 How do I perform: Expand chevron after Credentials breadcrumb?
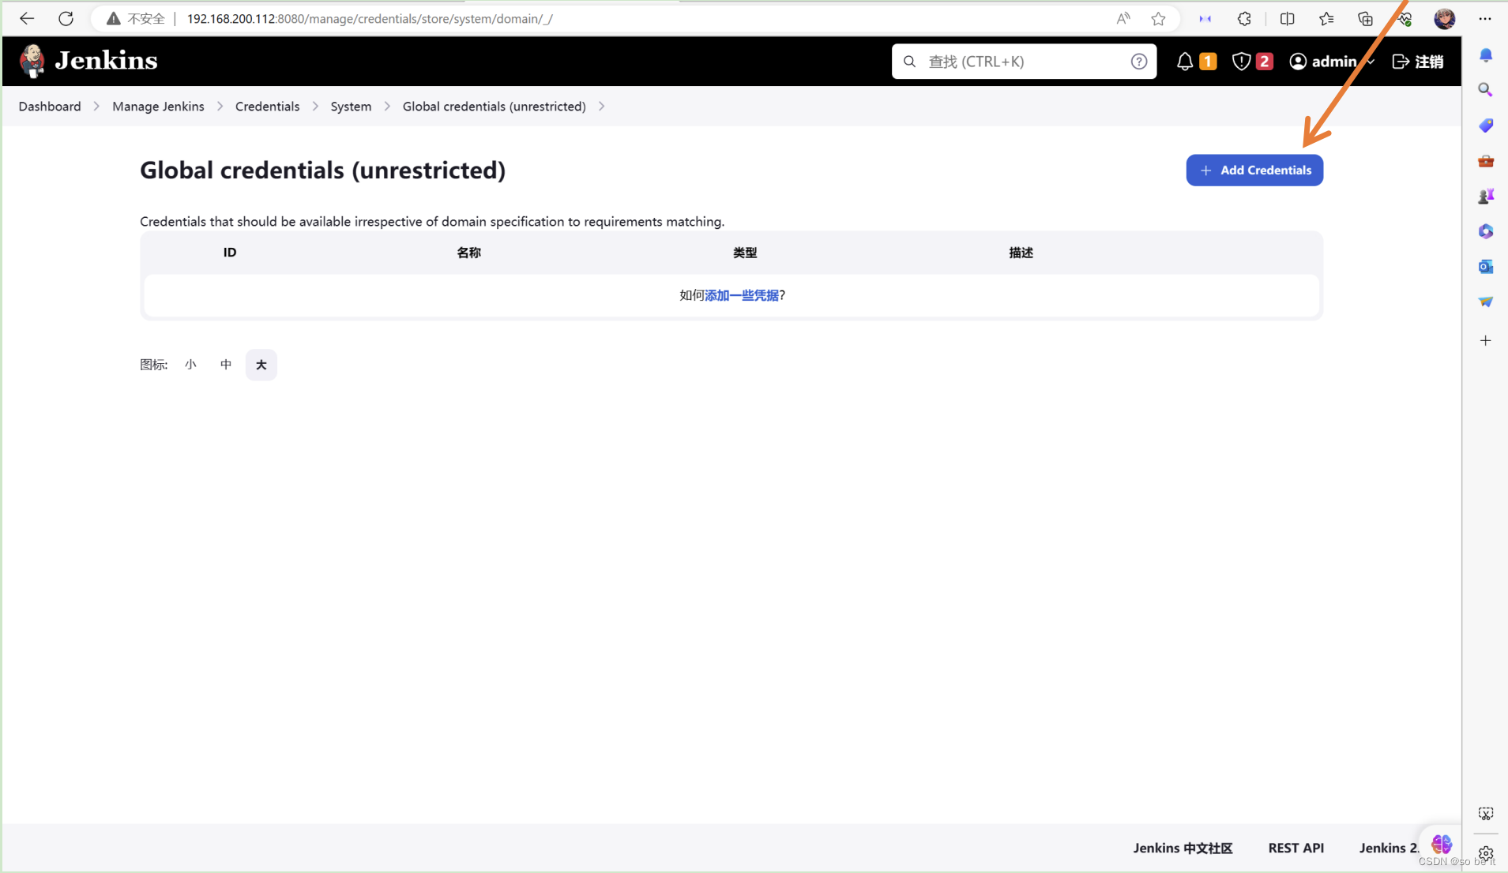click(315, 107)
